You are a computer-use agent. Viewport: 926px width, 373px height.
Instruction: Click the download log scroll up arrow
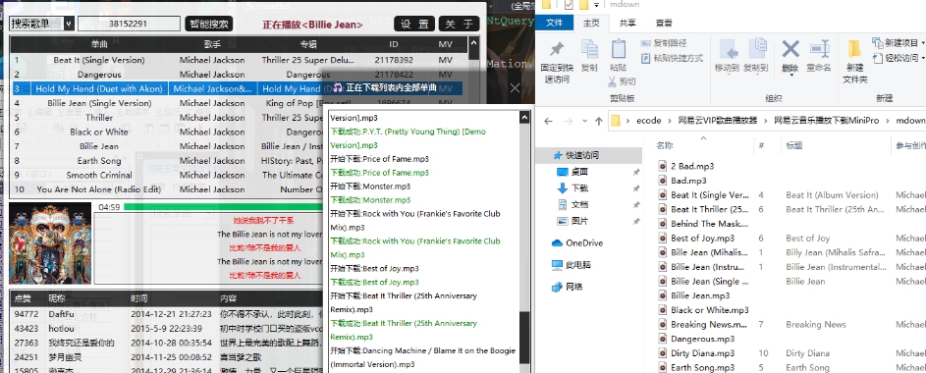[523, 118]
